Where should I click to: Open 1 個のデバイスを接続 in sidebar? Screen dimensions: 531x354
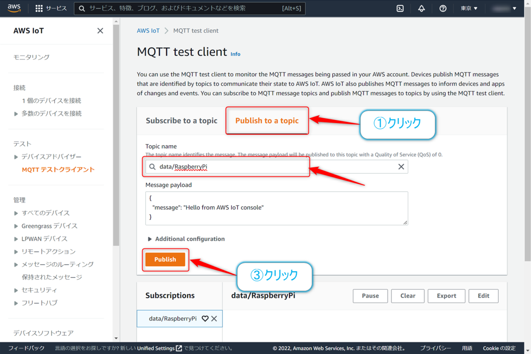(51, 100)
